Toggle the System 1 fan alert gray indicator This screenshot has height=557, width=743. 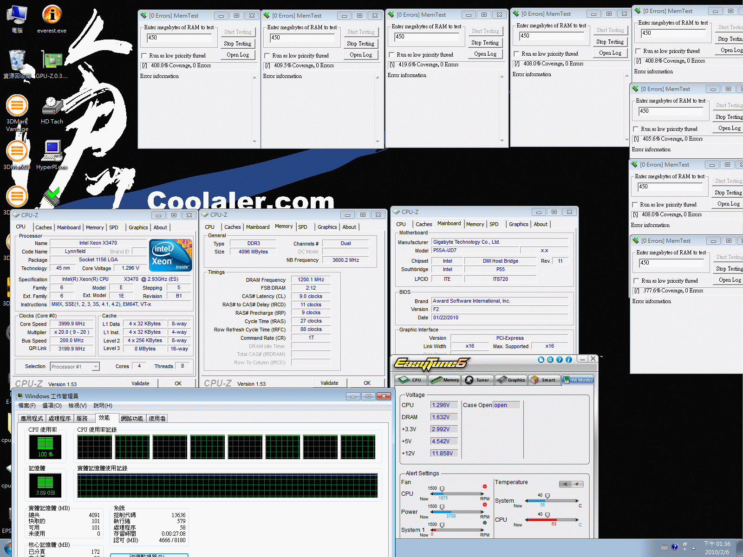point(485,523)
